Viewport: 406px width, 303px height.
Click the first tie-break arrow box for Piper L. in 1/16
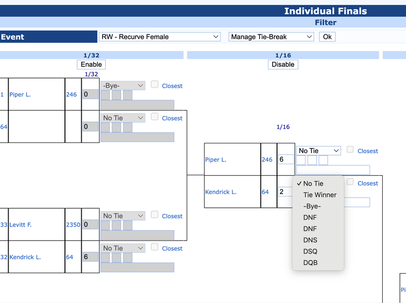[x=301, y=160]
